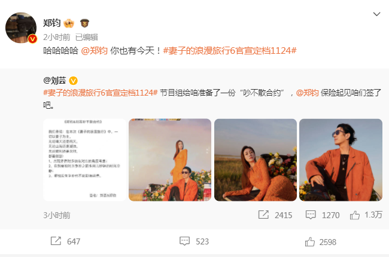Open 郑钧's profile avatar
Image resolution: width=389 pixels, height=257 pixels.
tap(21, 27)
